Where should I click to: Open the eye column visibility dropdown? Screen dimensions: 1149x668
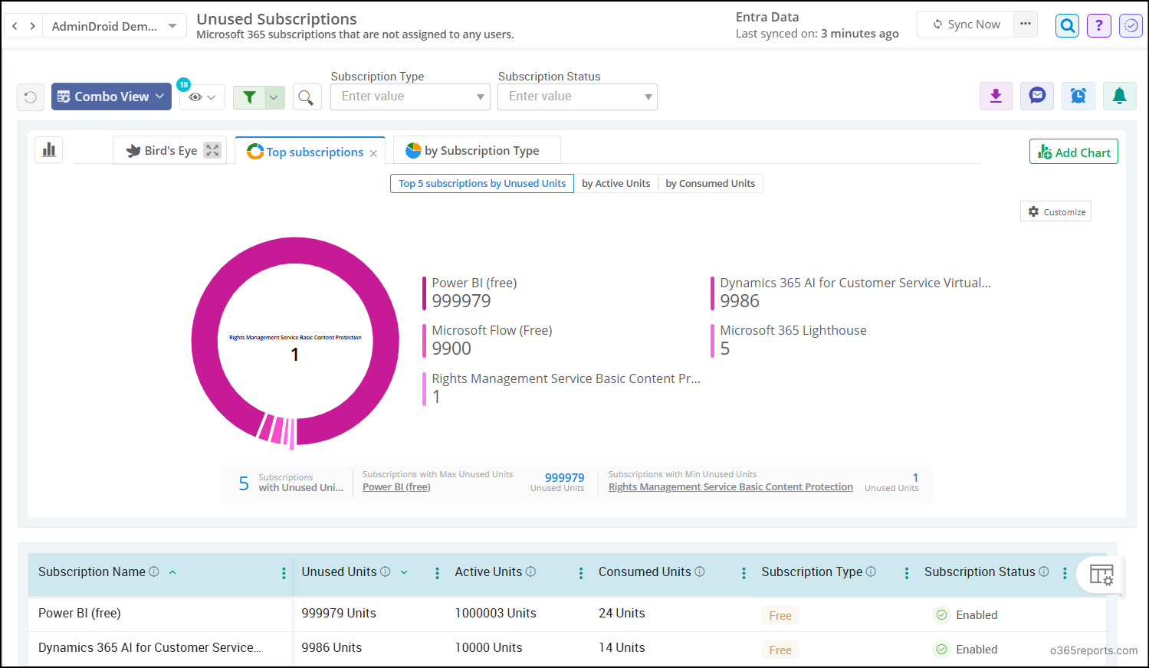tap(202, 97)
